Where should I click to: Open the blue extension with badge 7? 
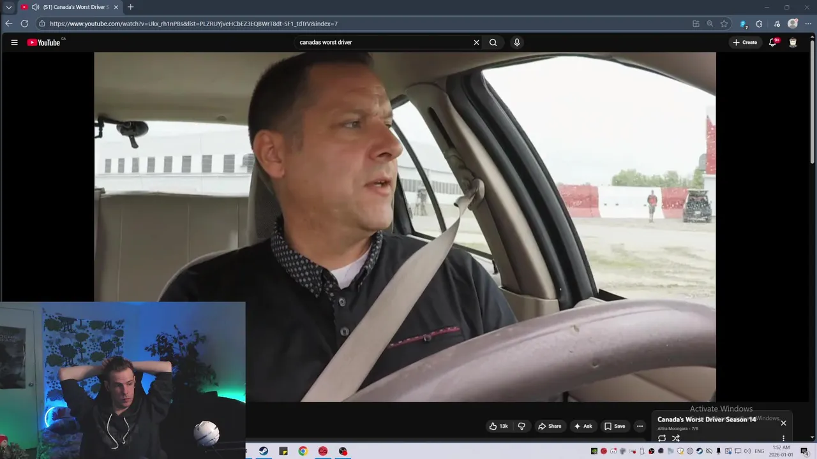[x=743, y=24]
